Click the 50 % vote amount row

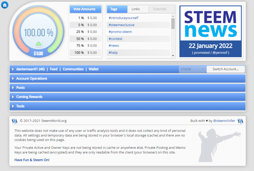[86, 39]
